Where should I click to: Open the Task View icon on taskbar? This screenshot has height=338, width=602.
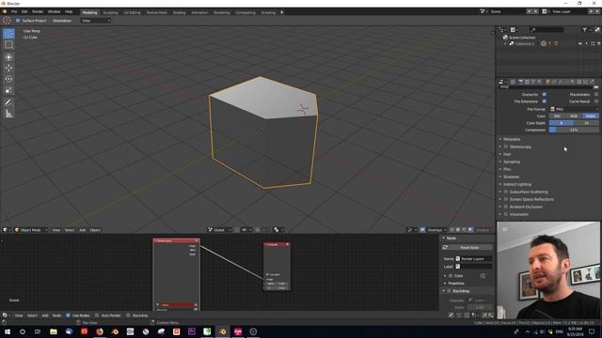point(38,331)
